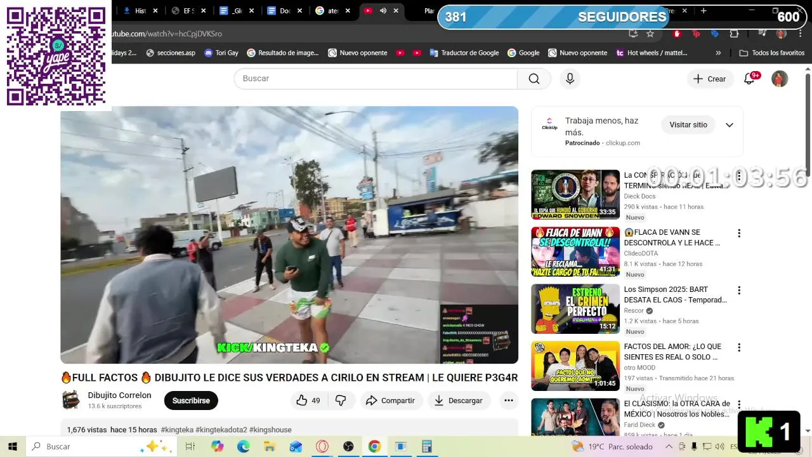Open Tori Gay bookmark

[221, 53]
